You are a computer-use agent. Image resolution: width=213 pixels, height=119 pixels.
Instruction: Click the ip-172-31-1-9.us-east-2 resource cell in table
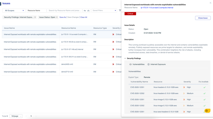[x=75, y=34]
